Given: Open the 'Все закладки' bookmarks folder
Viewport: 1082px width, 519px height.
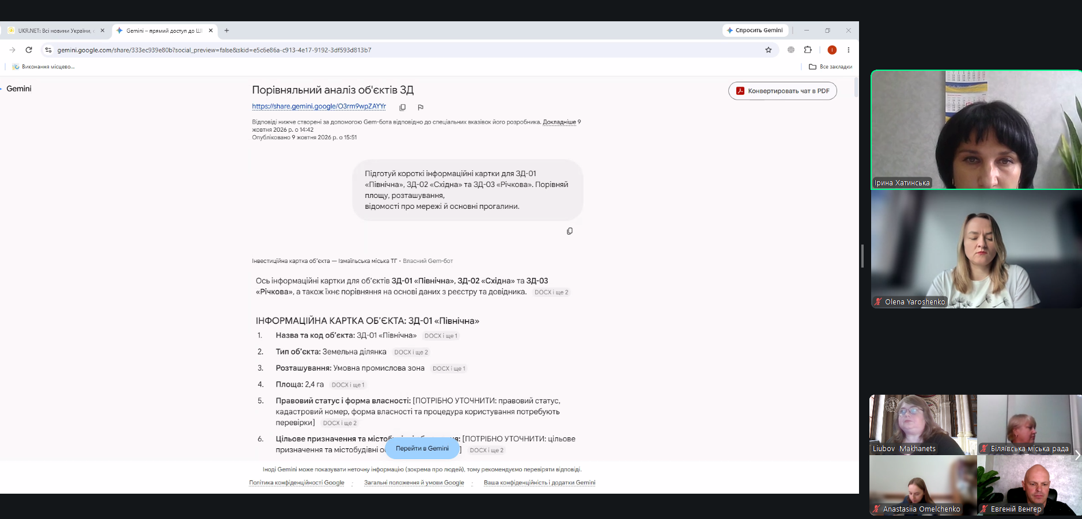Looking at the screenshot, I should (830, 67).
